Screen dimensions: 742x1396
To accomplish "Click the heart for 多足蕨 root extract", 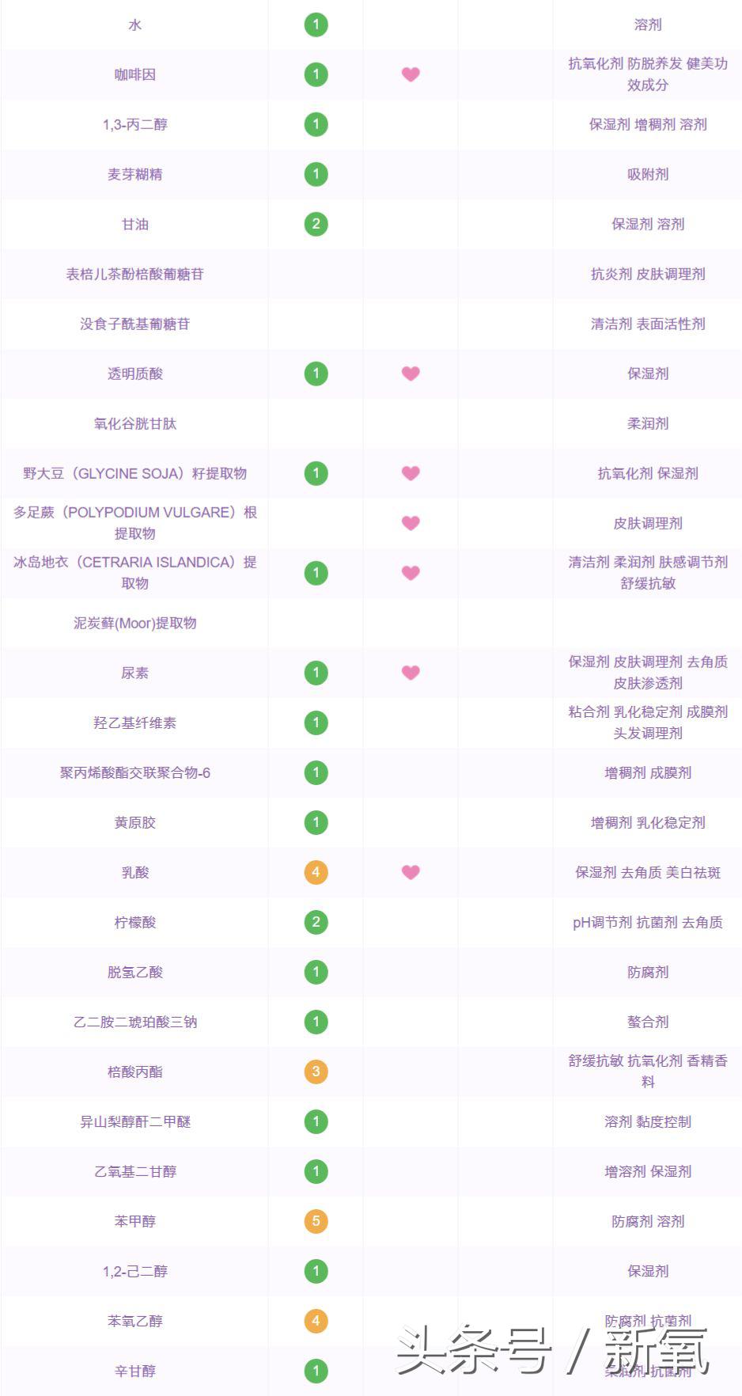I will click(x=411, y=523).
